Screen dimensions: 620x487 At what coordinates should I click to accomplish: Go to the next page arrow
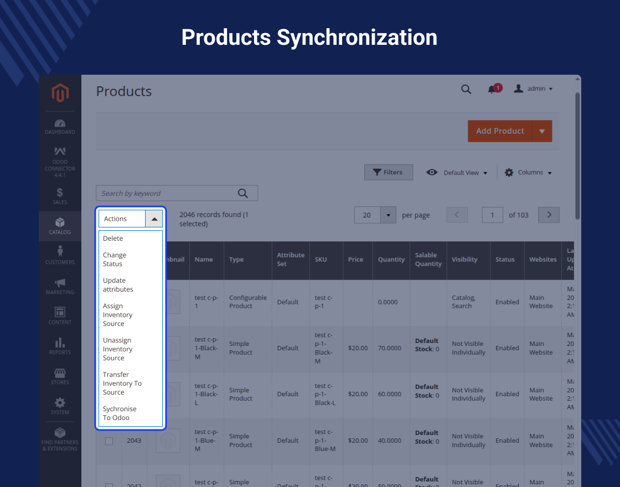click(549, 215)
